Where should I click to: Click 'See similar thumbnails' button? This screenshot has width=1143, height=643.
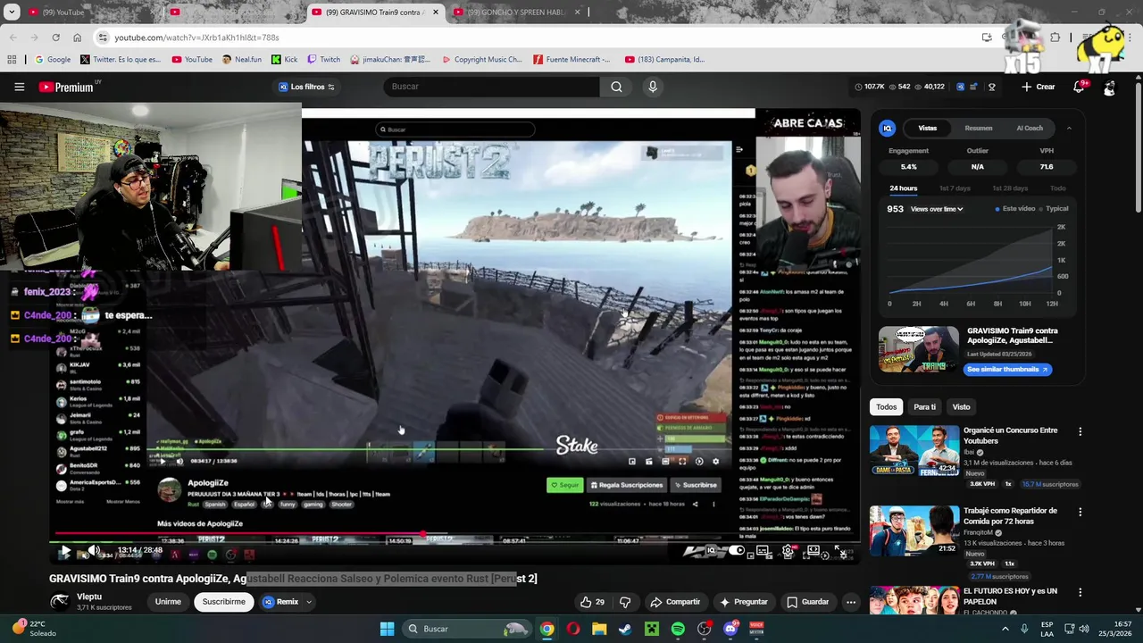[1007, 370]
